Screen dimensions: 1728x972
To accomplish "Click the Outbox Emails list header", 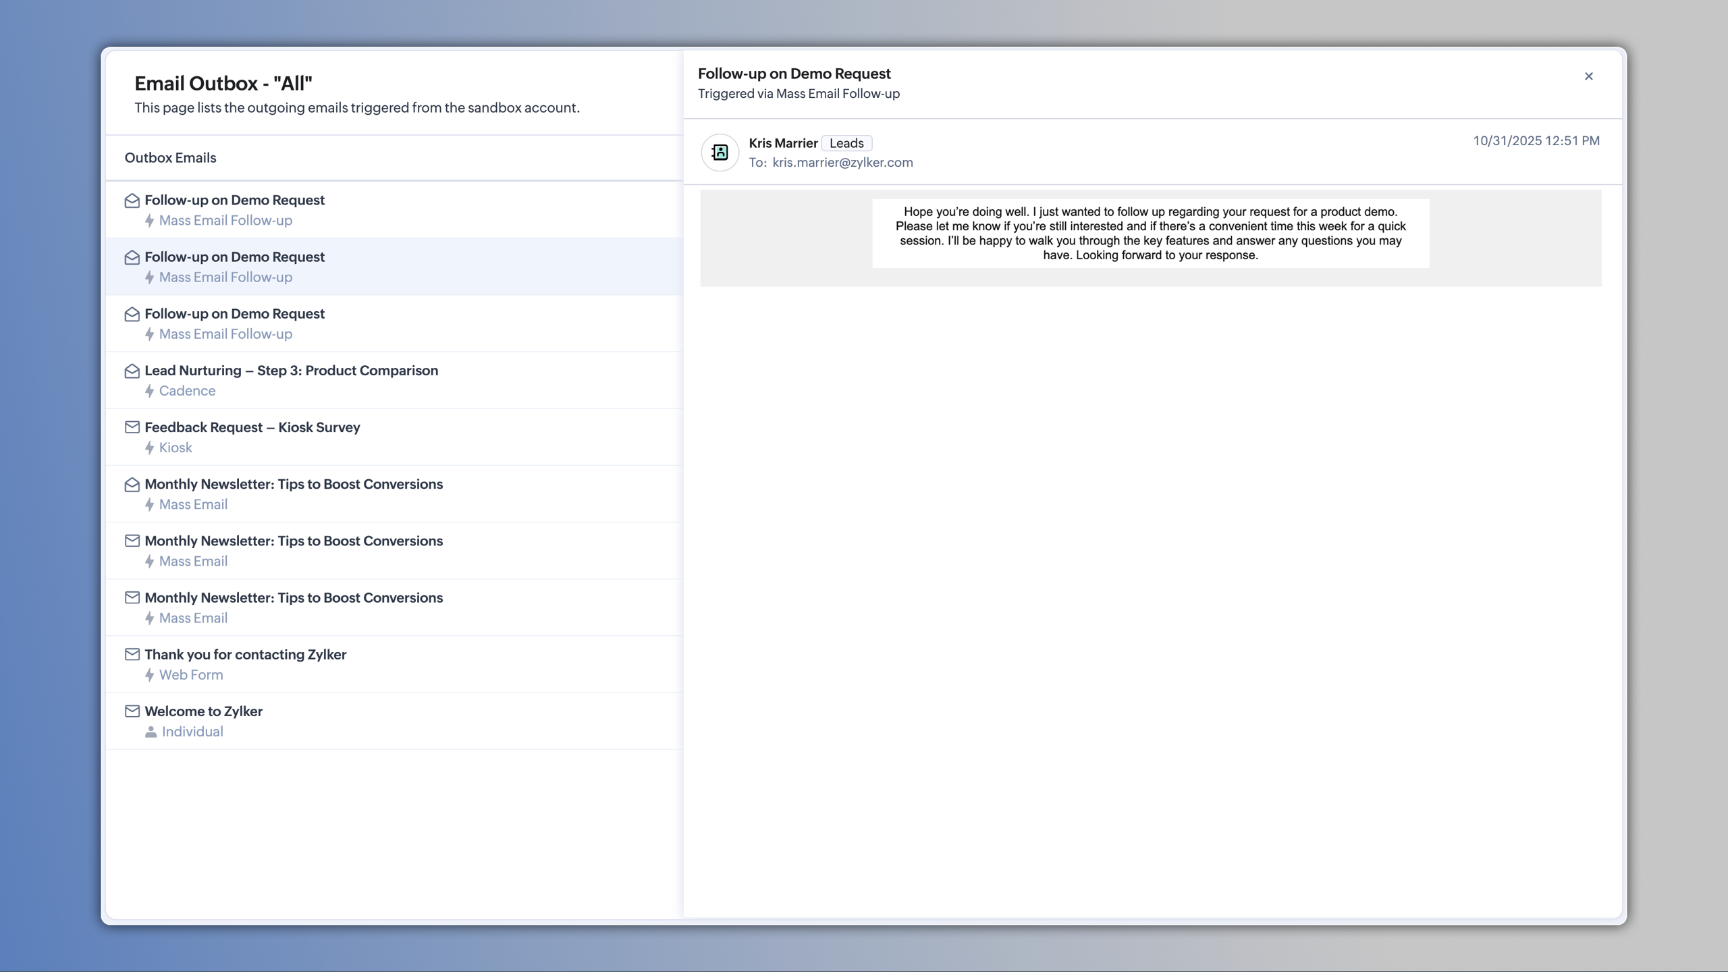I will click(x=170, y=158).
